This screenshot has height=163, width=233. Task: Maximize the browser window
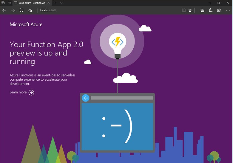[219, 3]
